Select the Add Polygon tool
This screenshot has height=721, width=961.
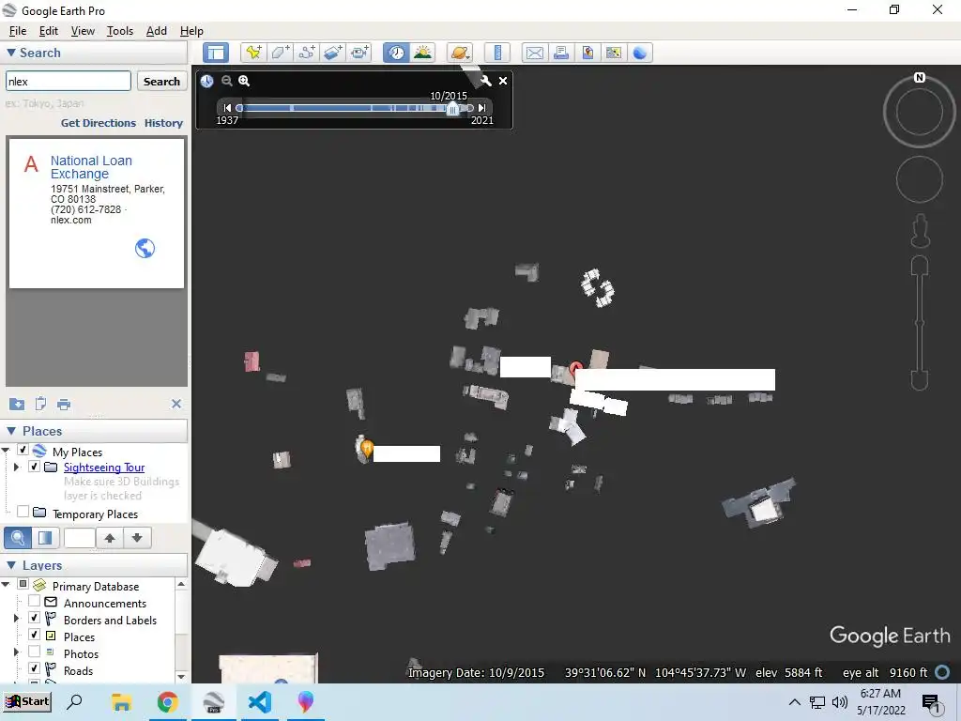point(280,53)
